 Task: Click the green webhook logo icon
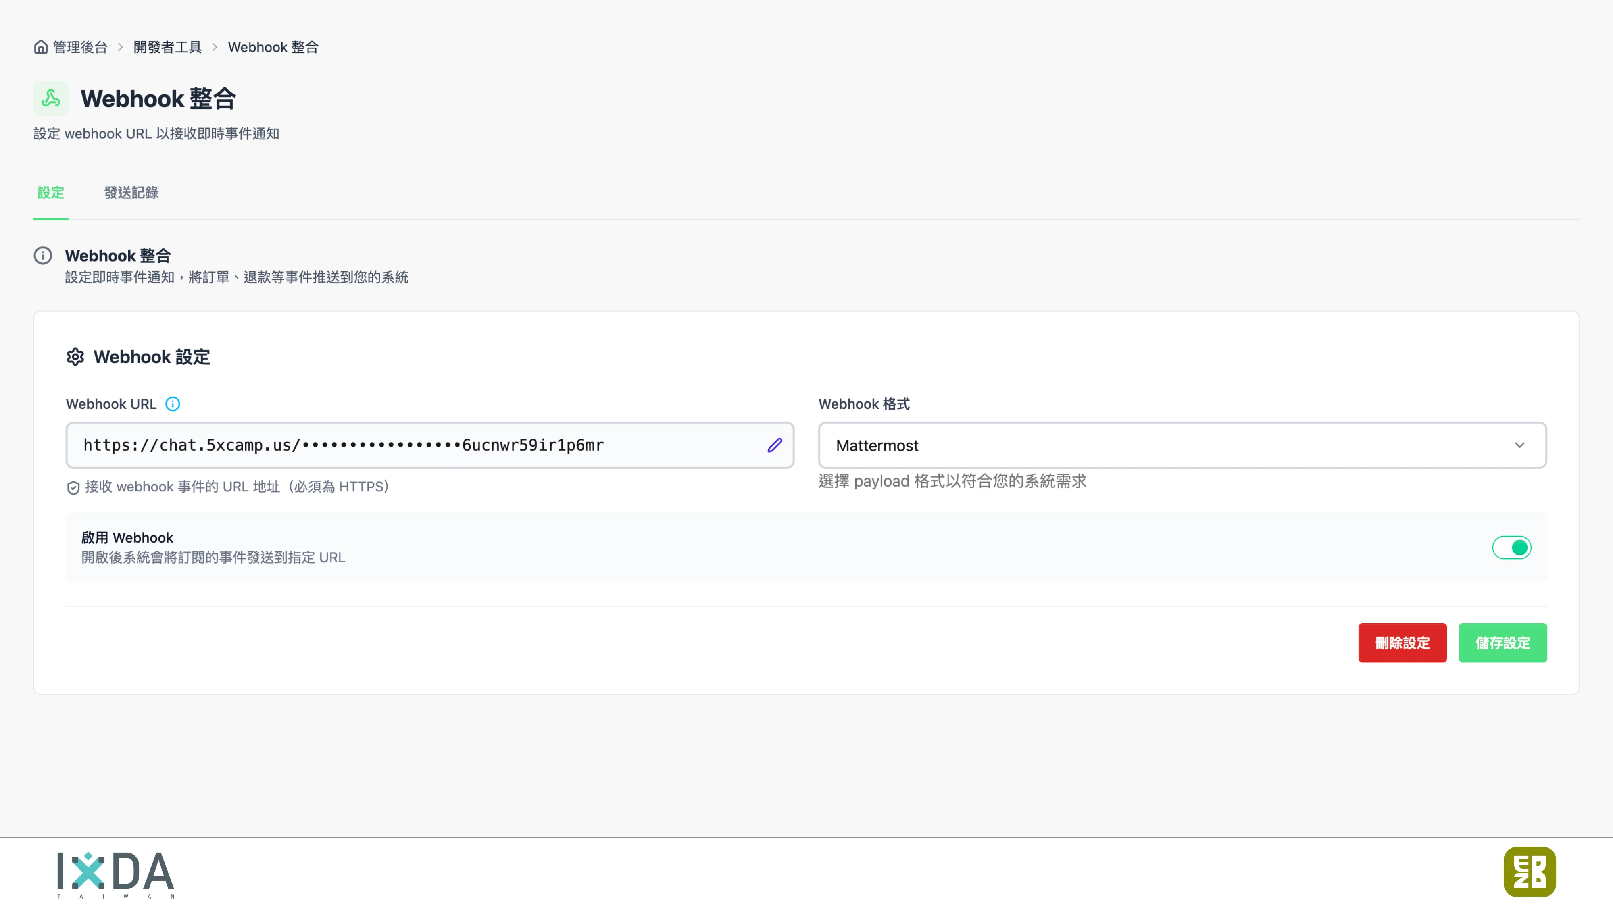click(x=51, y=98)
